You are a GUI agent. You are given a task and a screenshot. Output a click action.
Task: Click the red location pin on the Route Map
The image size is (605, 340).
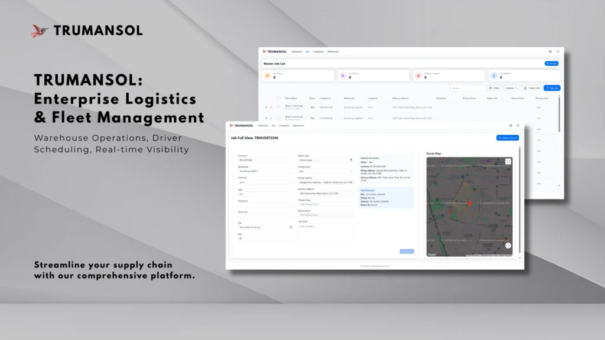[470, 204]
